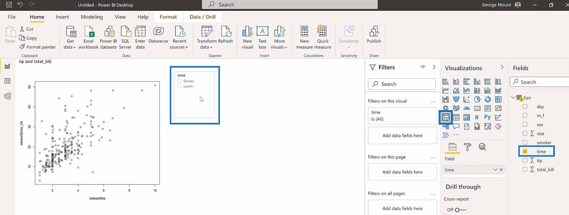
Task: Select the stacked column chart visual
Action: click(456, 81)
